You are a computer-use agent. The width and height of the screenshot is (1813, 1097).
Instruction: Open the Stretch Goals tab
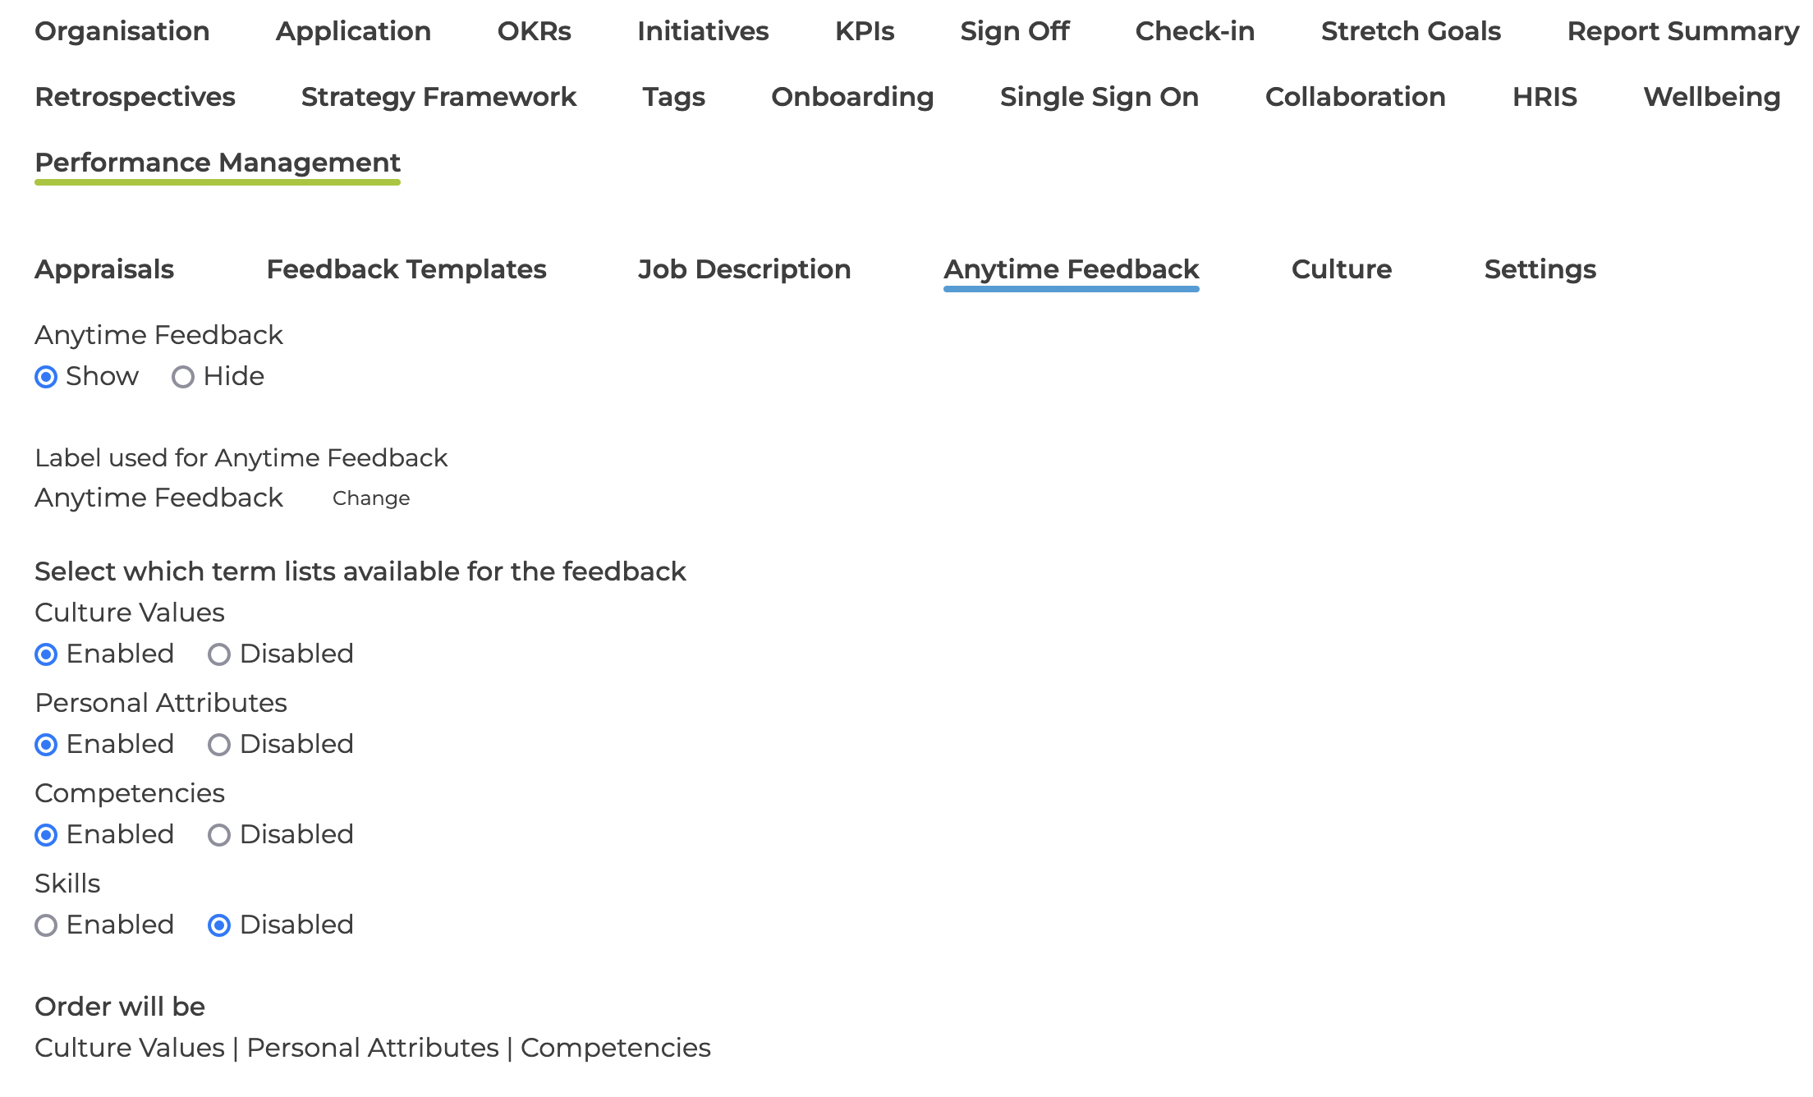pyautogui.click(x=1411, y=31)
